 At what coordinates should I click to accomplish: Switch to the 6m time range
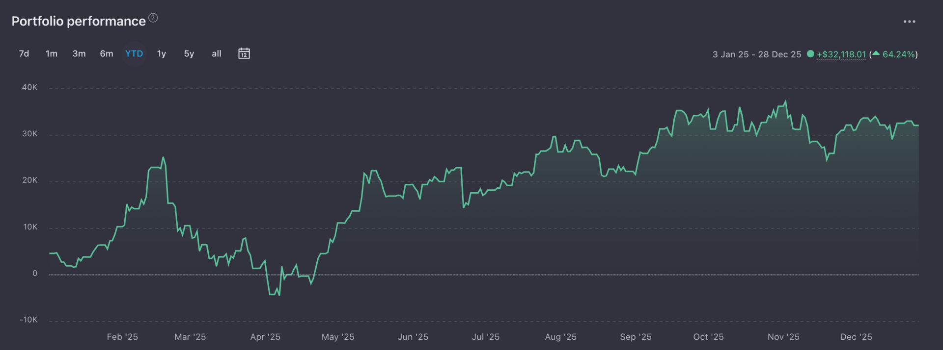point(107,54)
